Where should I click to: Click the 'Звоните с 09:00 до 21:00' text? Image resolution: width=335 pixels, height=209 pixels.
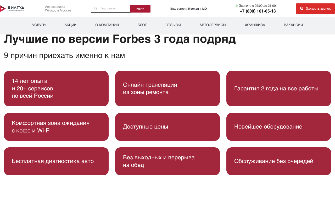pos(257,6)
